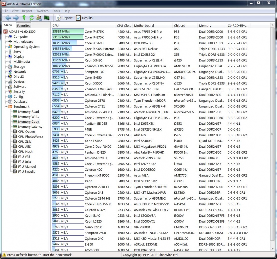Click the green Up arrow toolbar icon
The width and height of the screenshot is (277, 259).
coord(24,18)
